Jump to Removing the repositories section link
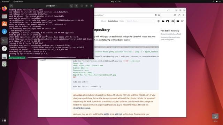The height and width of the screenshot is (125, 223). click(170, 39)
